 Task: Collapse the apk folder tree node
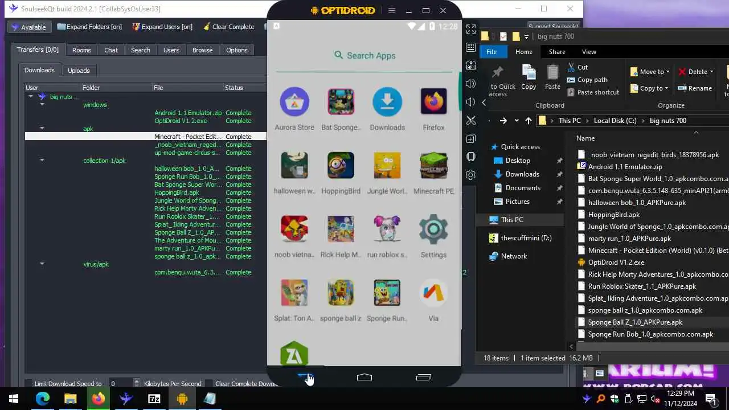42,129
